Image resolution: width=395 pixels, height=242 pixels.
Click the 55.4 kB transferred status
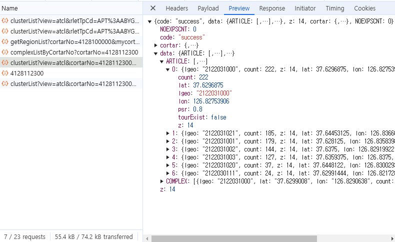coord(93,236)
